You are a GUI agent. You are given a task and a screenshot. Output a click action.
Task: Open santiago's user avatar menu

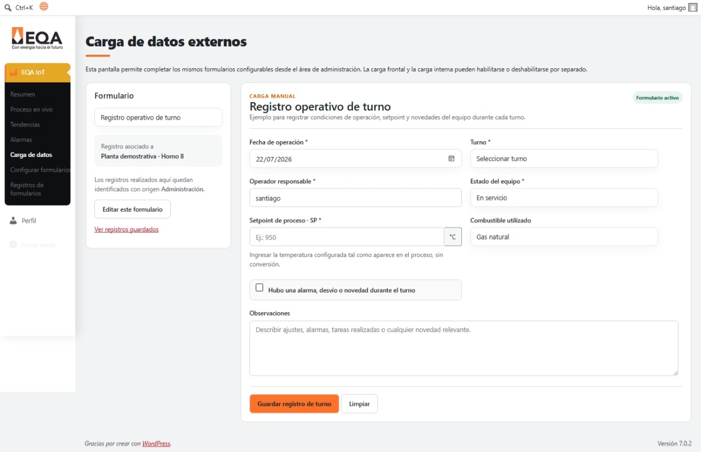click(x=693, y=8)
